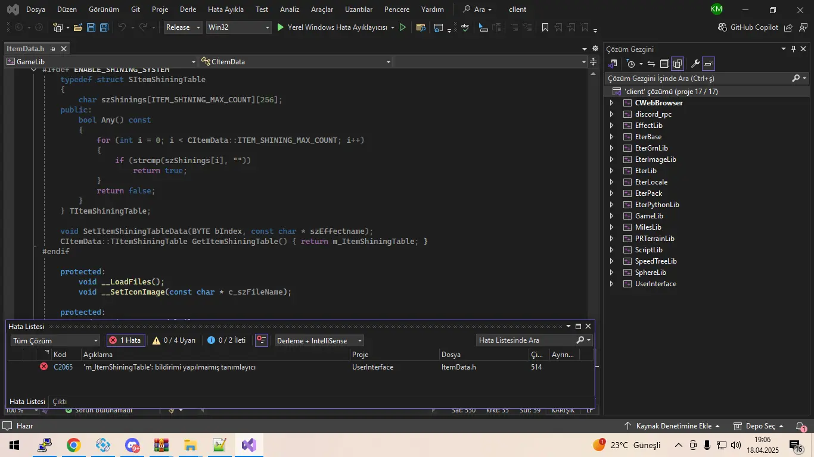The image size is (814, 457).
Task: Click the Hata Listesinde Ara search field
Action: 535,340
